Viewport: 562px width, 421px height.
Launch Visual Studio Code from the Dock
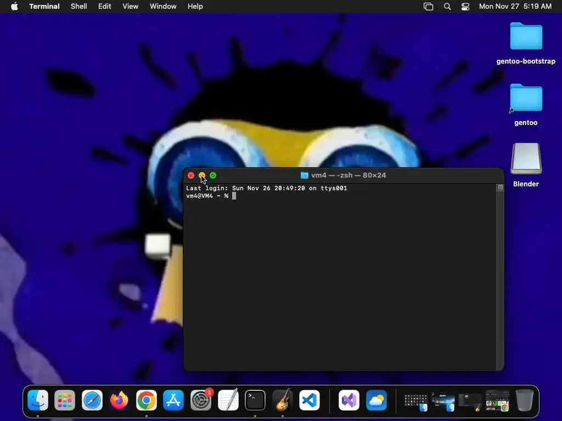point(310,400)
